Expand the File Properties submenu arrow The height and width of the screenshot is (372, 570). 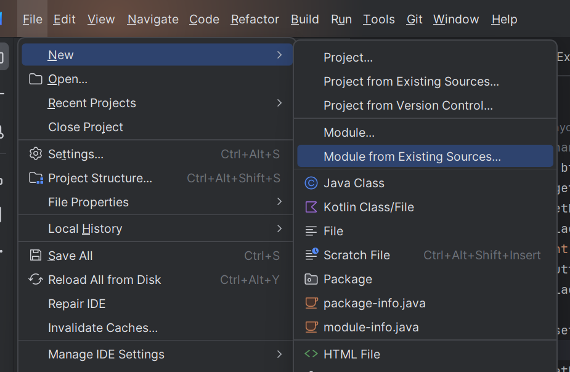coord(280,202)
